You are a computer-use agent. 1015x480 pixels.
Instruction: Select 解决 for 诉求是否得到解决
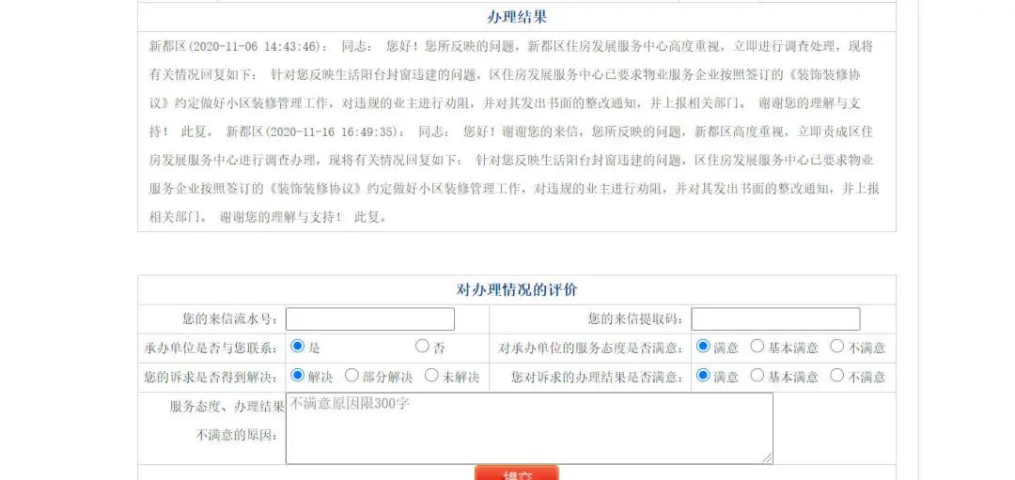point(298,376)
